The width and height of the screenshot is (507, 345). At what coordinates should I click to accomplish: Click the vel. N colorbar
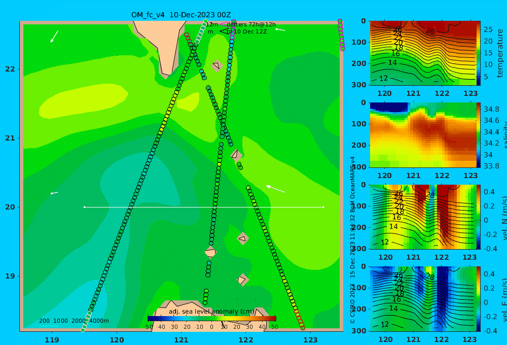(479, 217)
